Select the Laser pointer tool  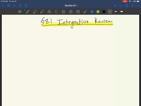pos(85,12)
